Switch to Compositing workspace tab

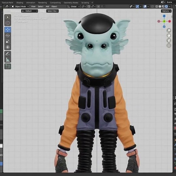point(55,2)
